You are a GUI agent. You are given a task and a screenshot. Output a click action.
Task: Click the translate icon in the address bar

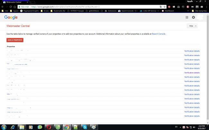coord(161,7)
